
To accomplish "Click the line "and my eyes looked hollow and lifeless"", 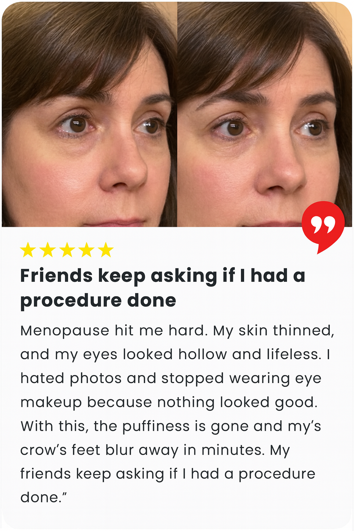I will pos(175,355).
